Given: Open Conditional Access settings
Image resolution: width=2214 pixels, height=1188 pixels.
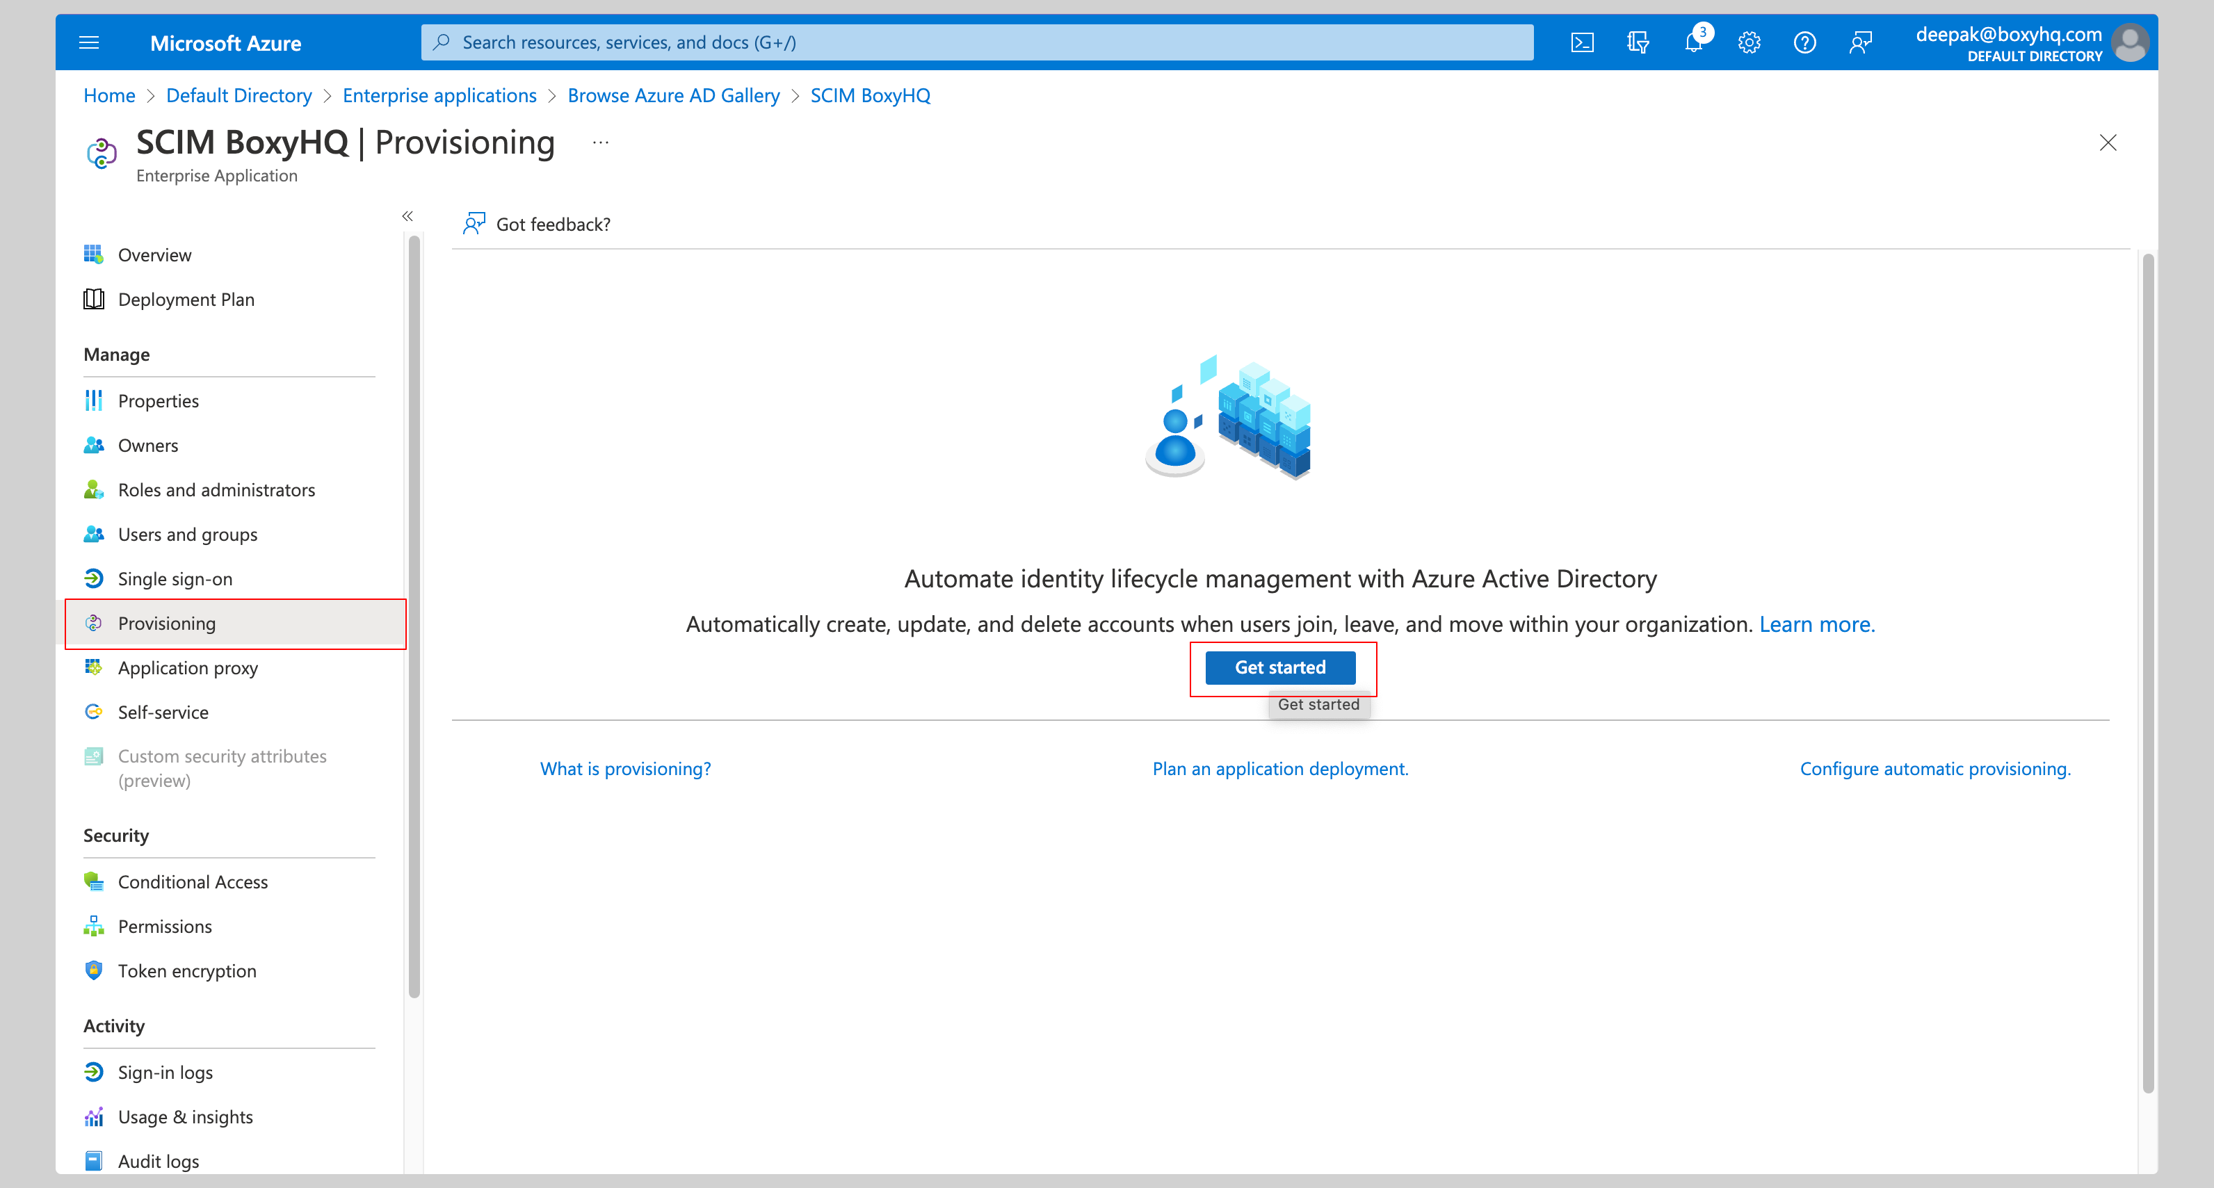Looking at the screenshot, I should click(193, 881).
